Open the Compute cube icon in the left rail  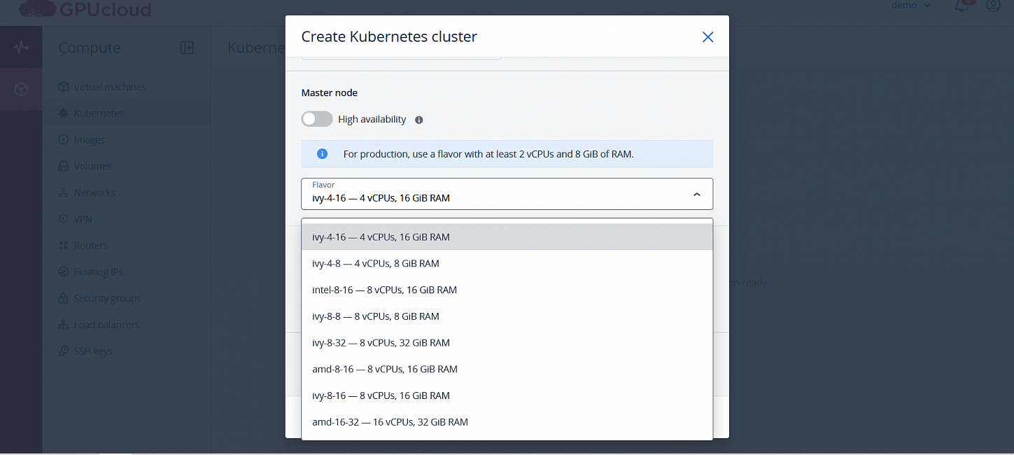coord(21,90)
